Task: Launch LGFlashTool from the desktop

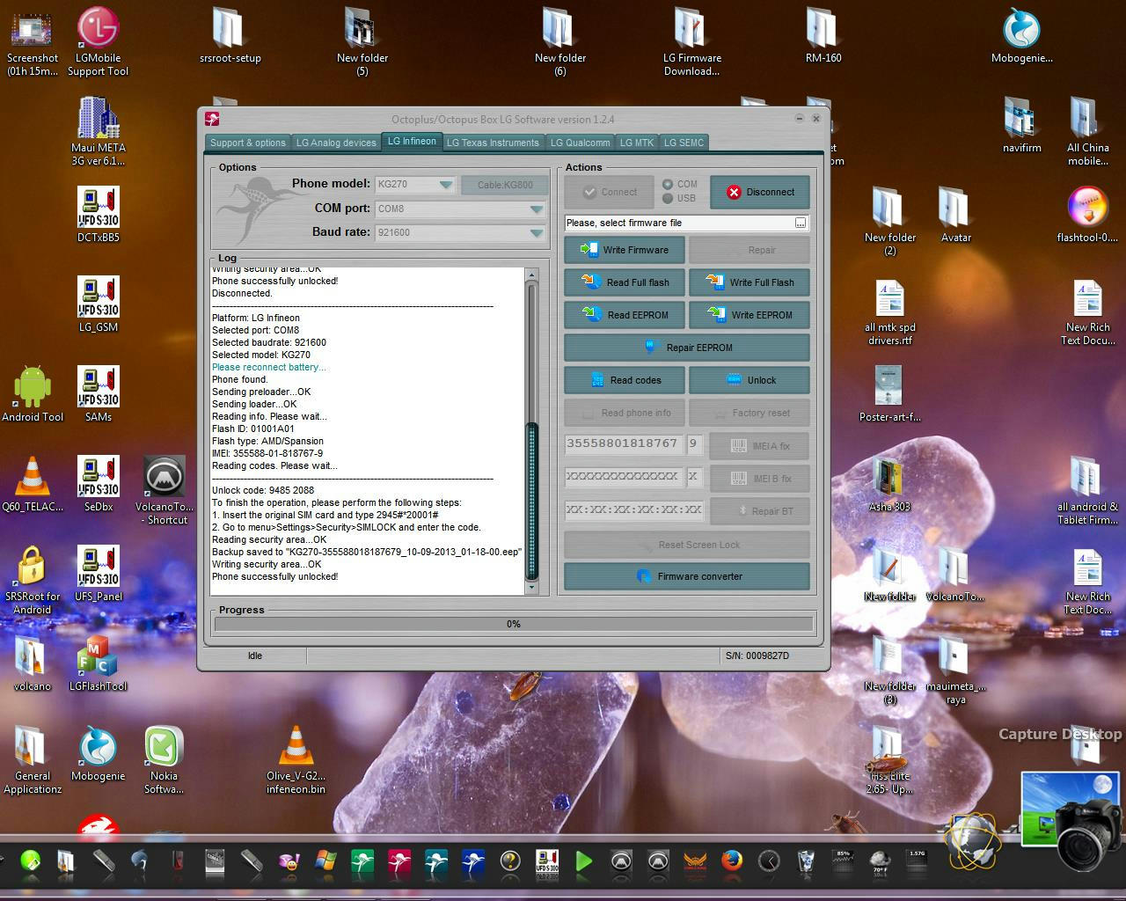Action: (x=98, y=663)
